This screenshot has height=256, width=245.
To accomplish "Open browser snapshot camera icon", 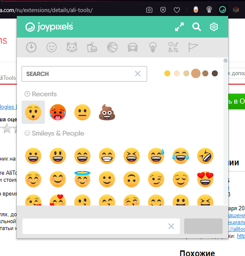I will click(x=149, y=10).
